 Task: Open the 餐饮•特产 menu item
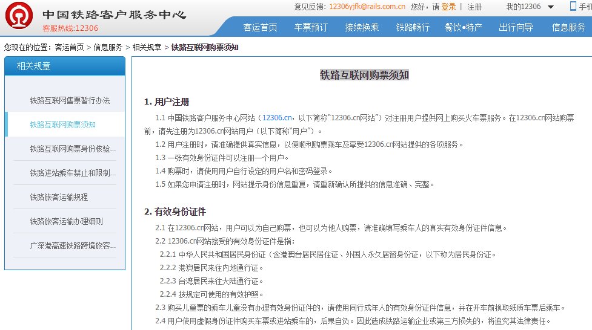(464, 27)
